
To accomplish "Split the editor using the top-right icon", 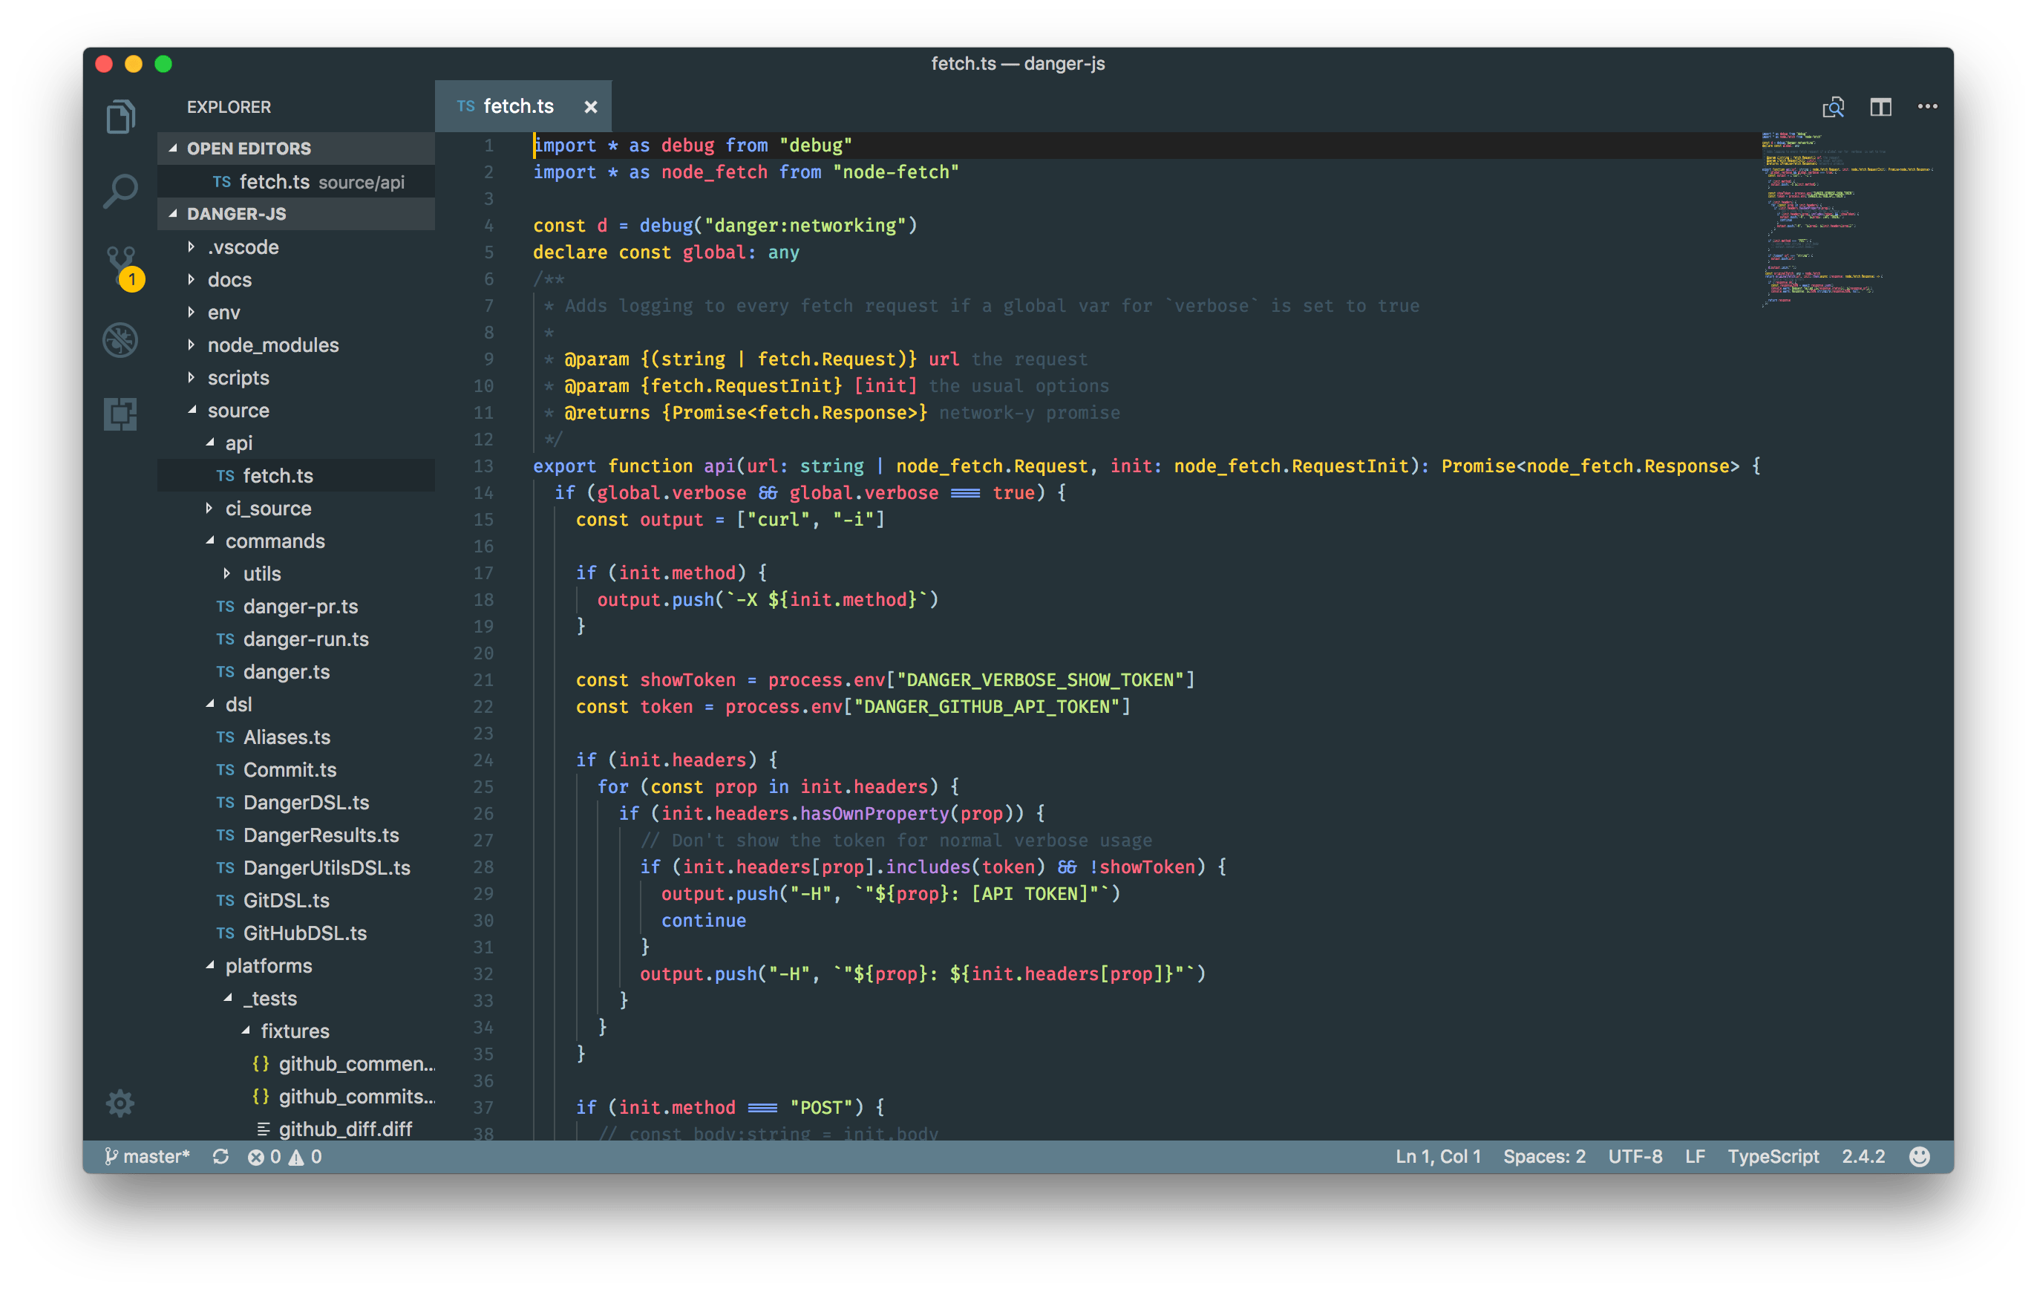I will coord(1881,107).
